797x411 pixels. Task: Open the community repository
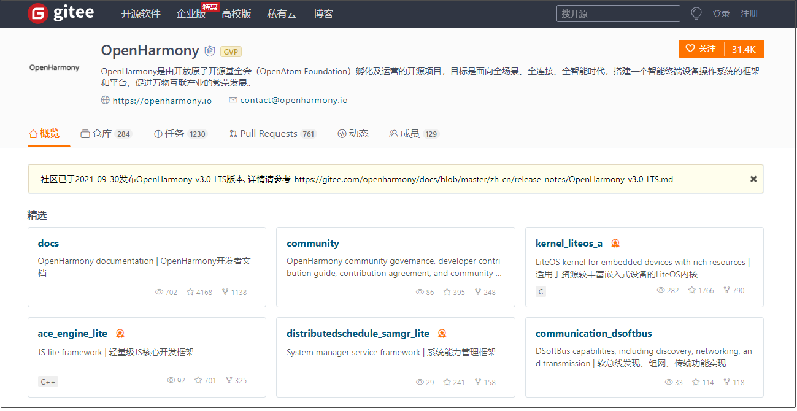click(x=313, y=244)
